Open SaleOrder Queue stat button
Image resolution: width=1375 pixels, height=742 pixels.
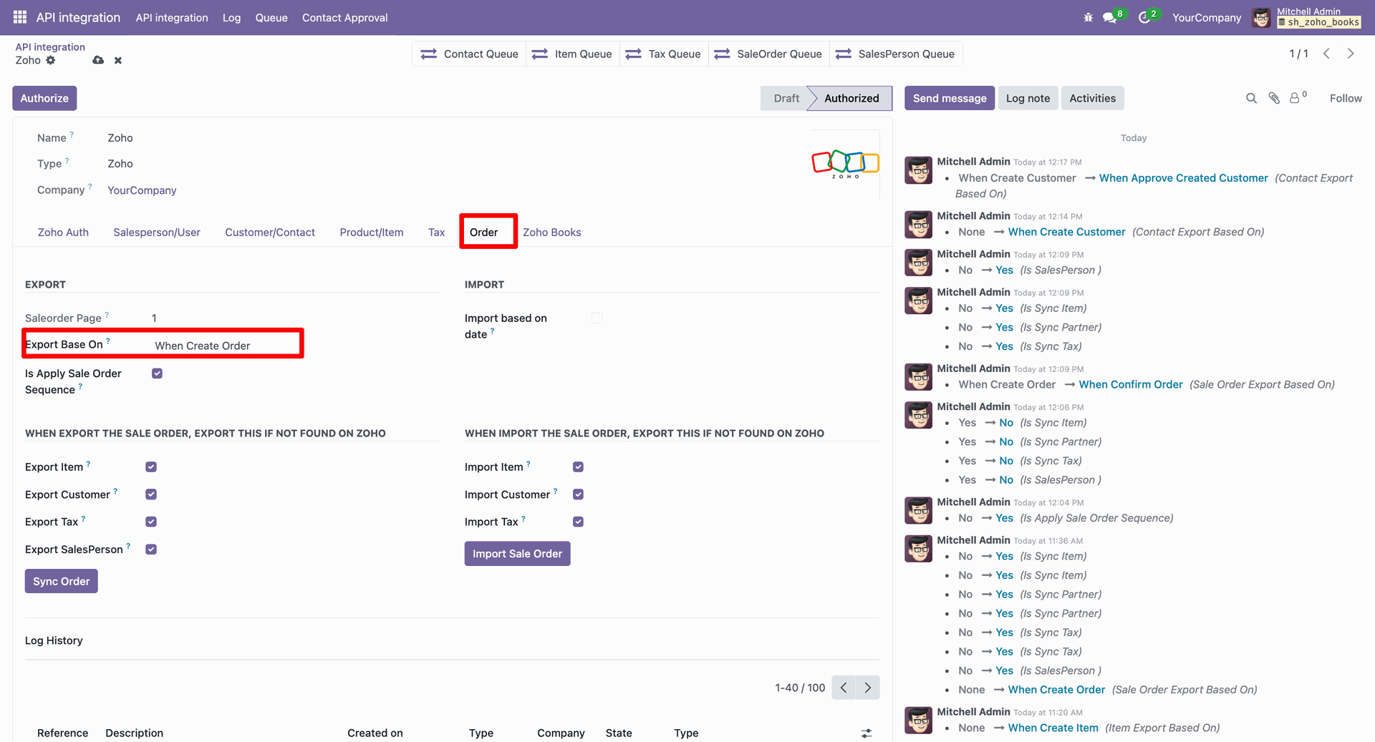pos(769,54)
